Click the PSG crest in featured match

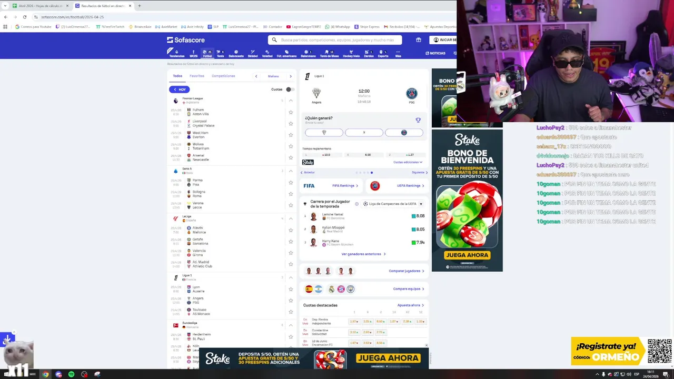coord(412,93)
